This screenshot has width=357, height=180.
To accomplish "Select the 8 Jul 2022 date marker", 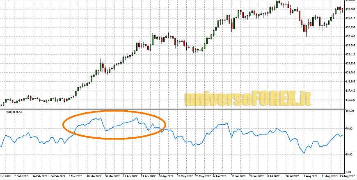I will coord(275,176).
